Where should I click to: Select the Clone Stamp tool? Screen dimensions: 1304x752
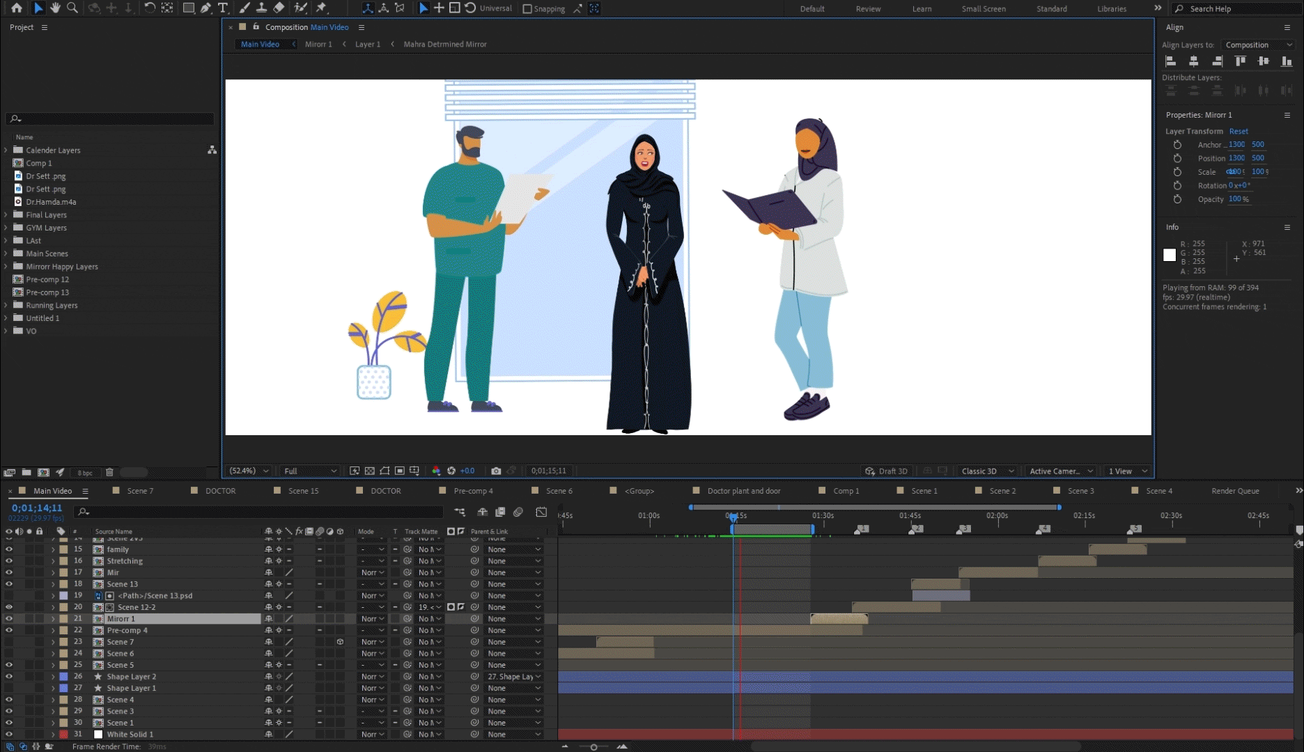[x=261, y=8]
